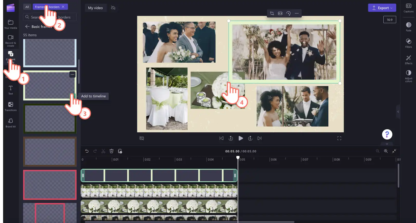This screenshot has width=416, height=223.
Task: Click the 0:02 timeline ruler mark
Action: tap(147, 160)
